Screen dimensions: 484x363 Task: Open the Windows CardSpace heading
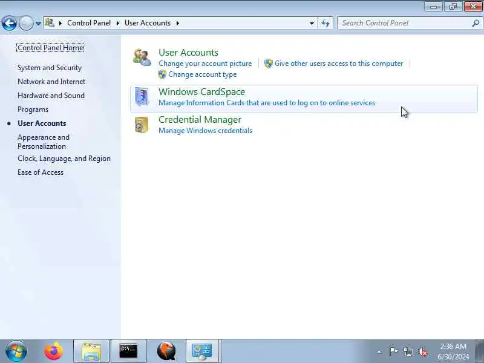tap(201, 92)
